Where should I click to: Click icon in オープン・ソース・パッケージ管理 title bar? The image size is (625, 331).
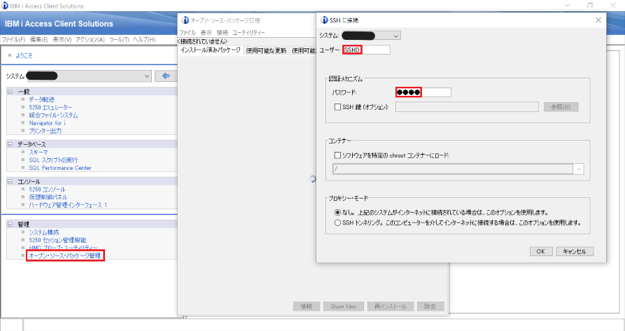tap(185, 20)
